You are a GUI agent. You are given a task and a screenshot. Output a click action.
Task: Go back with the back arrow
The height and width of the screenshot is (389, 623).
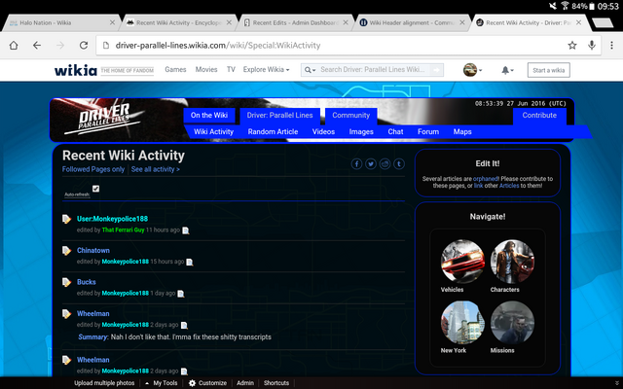tap(37, 46)
